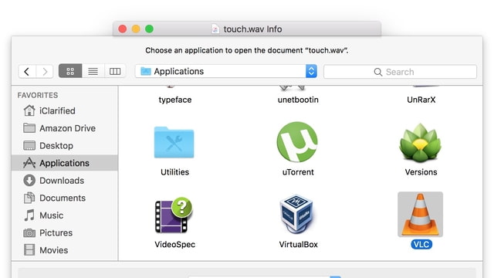Click the typeface app label
Viewport: 494px width, 278px height.
175,100
